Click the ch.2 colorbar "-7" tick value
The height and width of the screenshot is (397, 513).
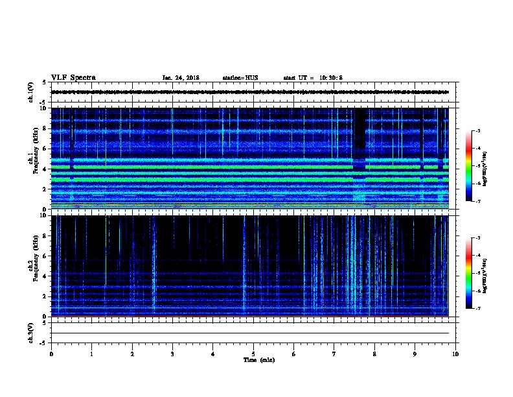pos(477,309)
